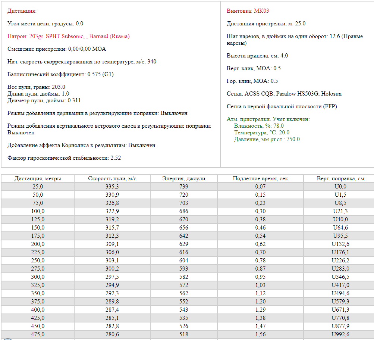Click the green 'Атм. пристрелки' text
Viewport: 374px width, 340px height.
(268, 119)
